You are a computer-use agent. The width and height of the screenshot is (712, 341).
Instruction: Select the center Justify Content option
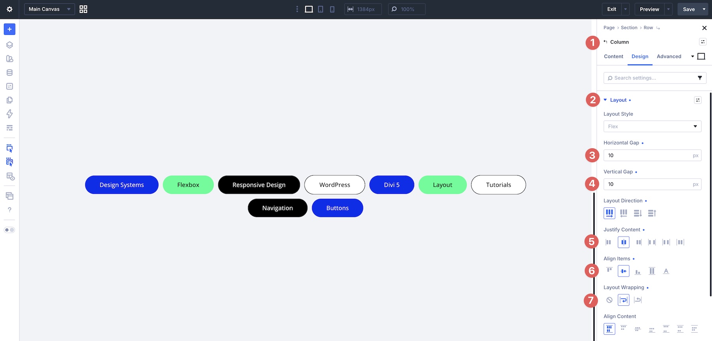pos(623,242)
